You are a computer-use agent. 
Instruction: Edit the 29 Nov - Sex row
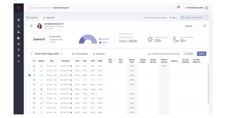point(34,80)
